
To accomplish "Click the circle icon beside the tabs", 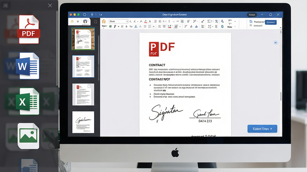I will [x=96, y=21].
